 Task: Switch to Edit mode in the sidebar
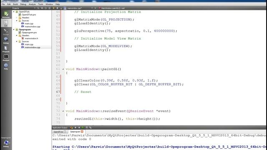[6, 23]
